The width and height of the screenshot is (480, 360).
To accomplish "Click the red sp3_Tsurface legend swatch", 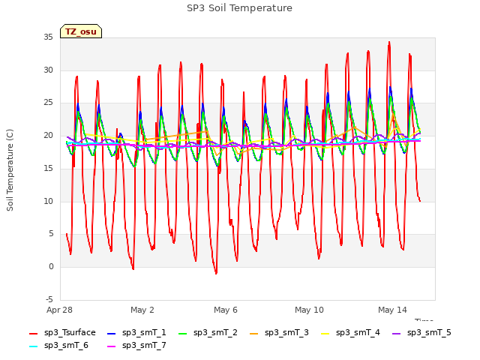I will 33,333.
